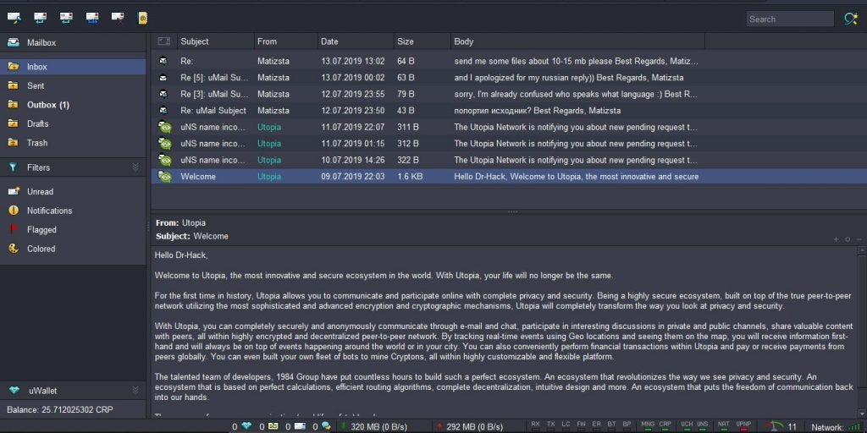This screenshot has height=433, width=867.
Task: Reply to the selected mail
Action: click(40, 19)
